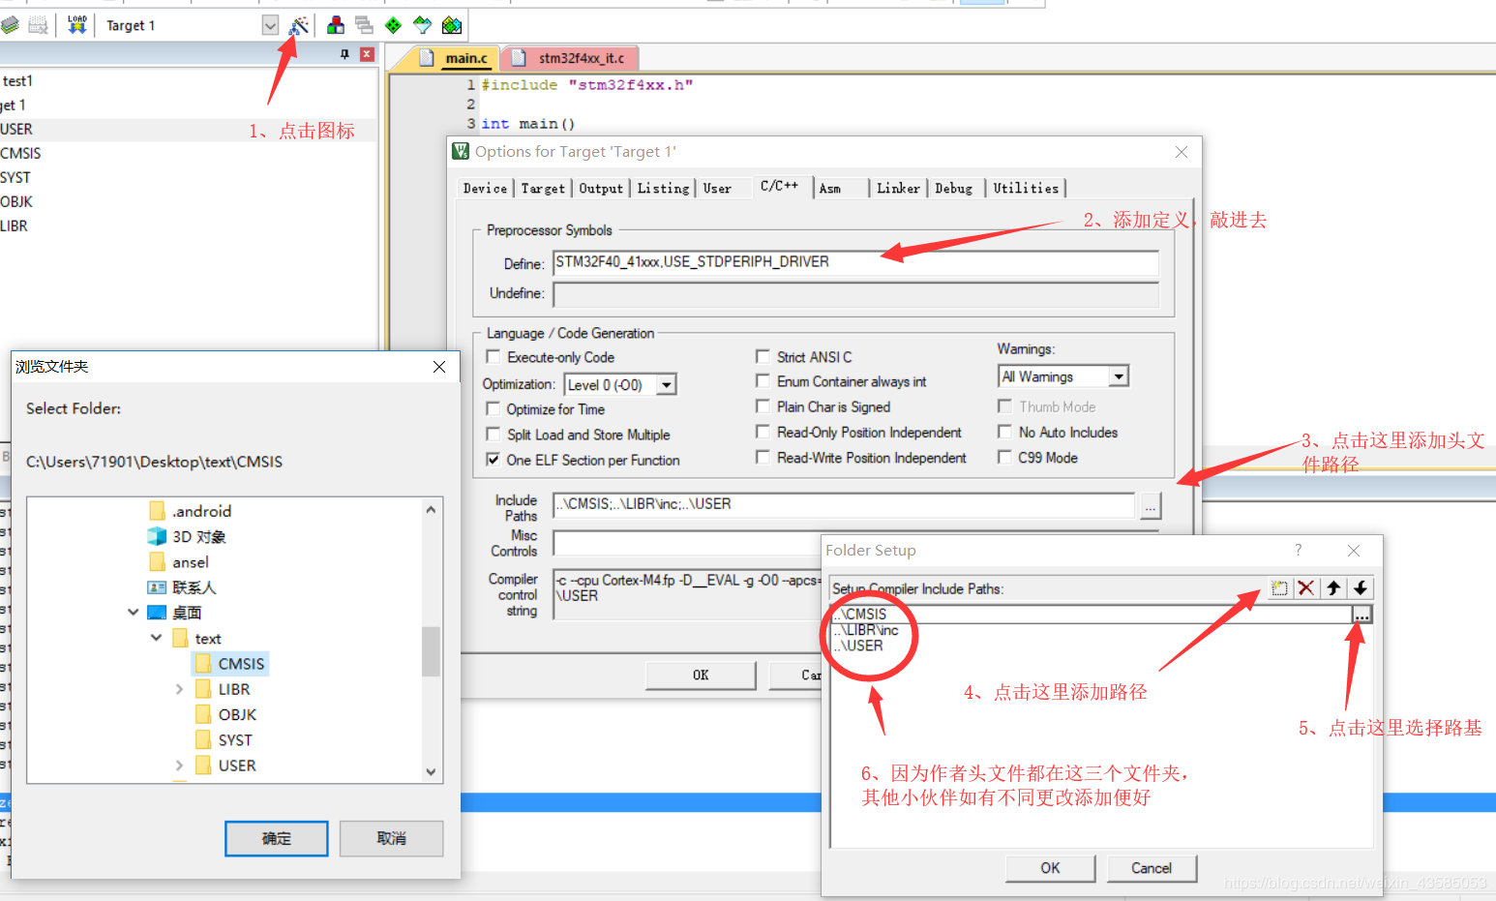Open the Pack Installer toolbar icon

click(452, 25)
